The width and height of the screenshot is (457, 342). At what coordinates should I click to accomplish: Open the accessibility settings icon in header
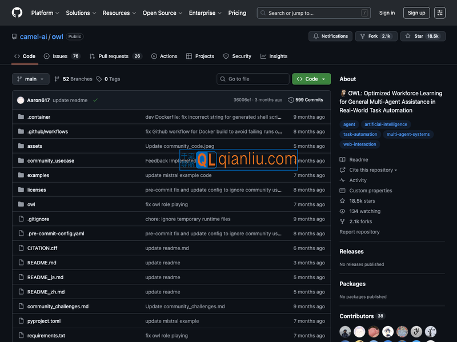[x=439, y=13]
